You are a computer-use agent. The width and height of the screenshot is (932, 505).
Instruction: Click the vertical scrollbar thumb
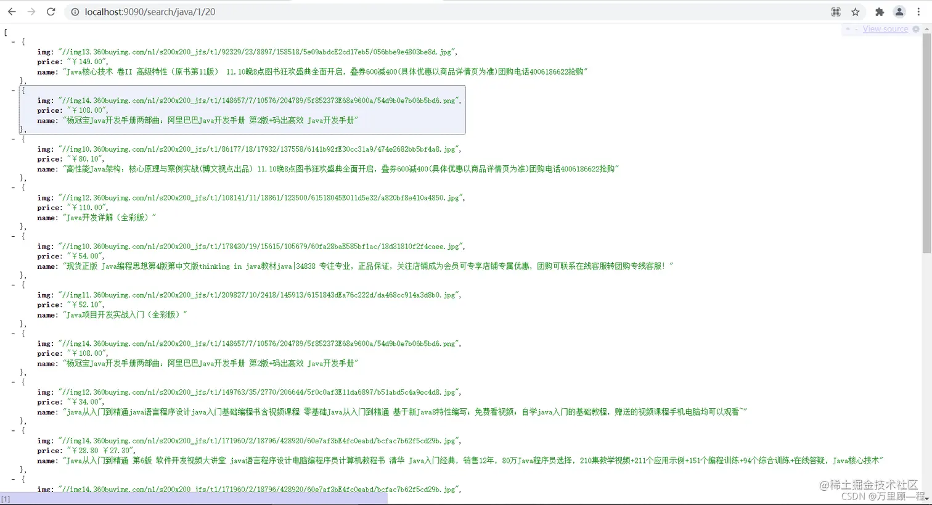coord(926,143)
